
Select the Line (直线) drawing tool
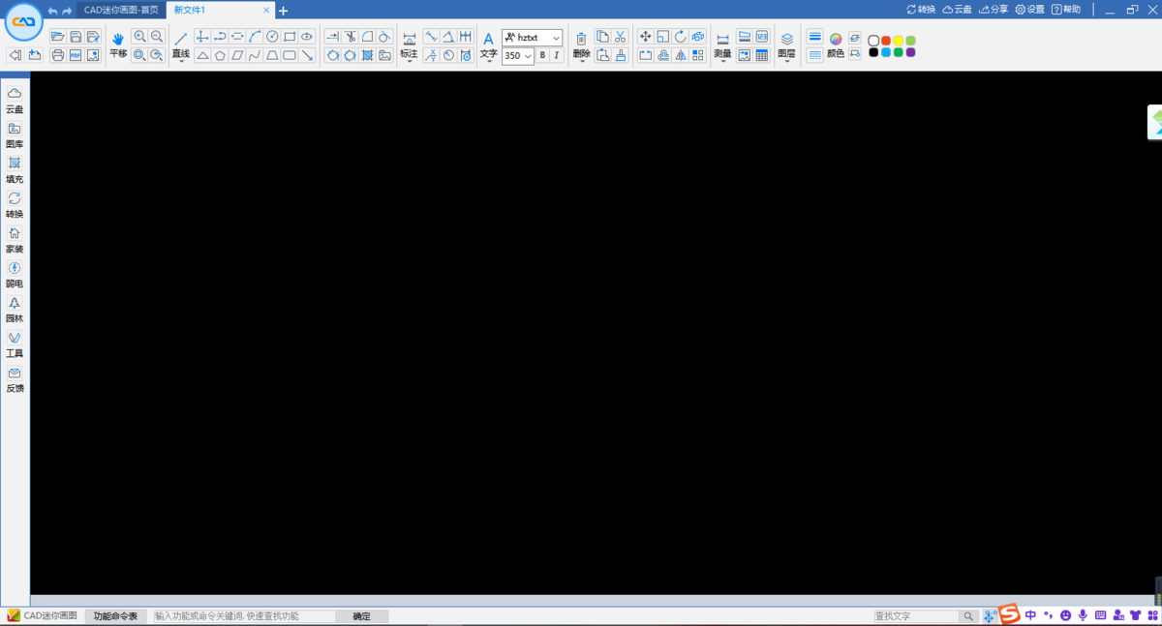pos(181,45)
